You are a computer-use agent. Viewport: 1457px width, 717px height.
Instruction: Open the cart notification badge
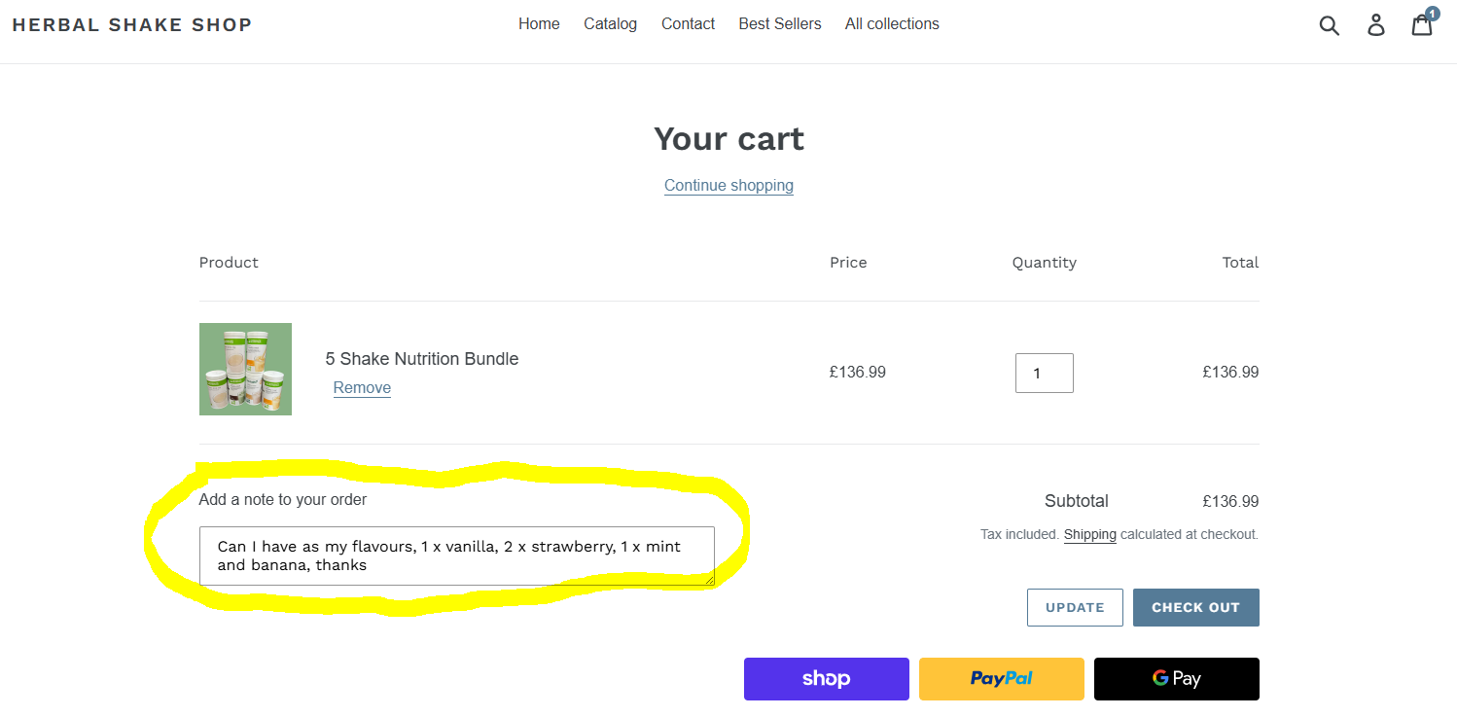(1432, 14)
